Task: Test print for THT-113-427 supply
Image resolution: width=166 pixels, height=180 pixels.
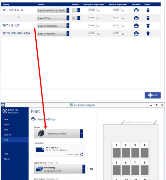Action: (x=136, y=26)
